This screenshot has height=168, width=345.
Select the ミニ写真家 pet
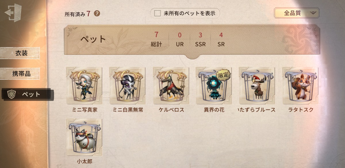pos(84,85)
